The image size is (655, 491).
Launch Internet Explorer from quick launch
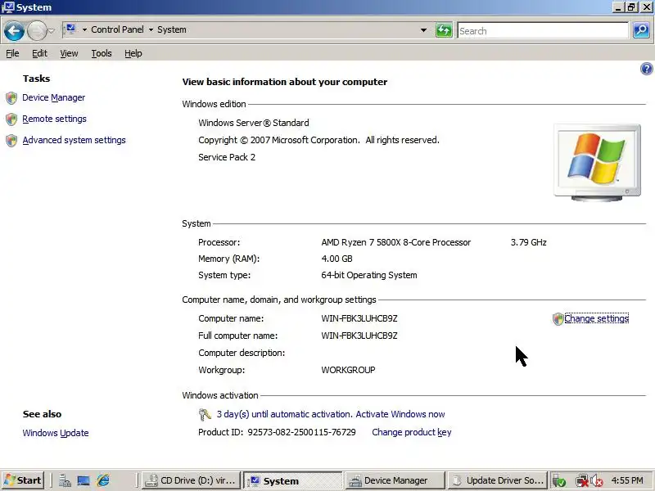[103, 480]
